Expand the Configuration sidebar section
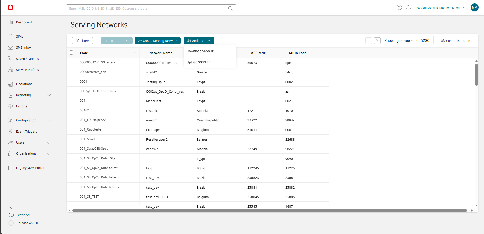The width and height of the screenshot is (484, 234). tap(49, 120)
